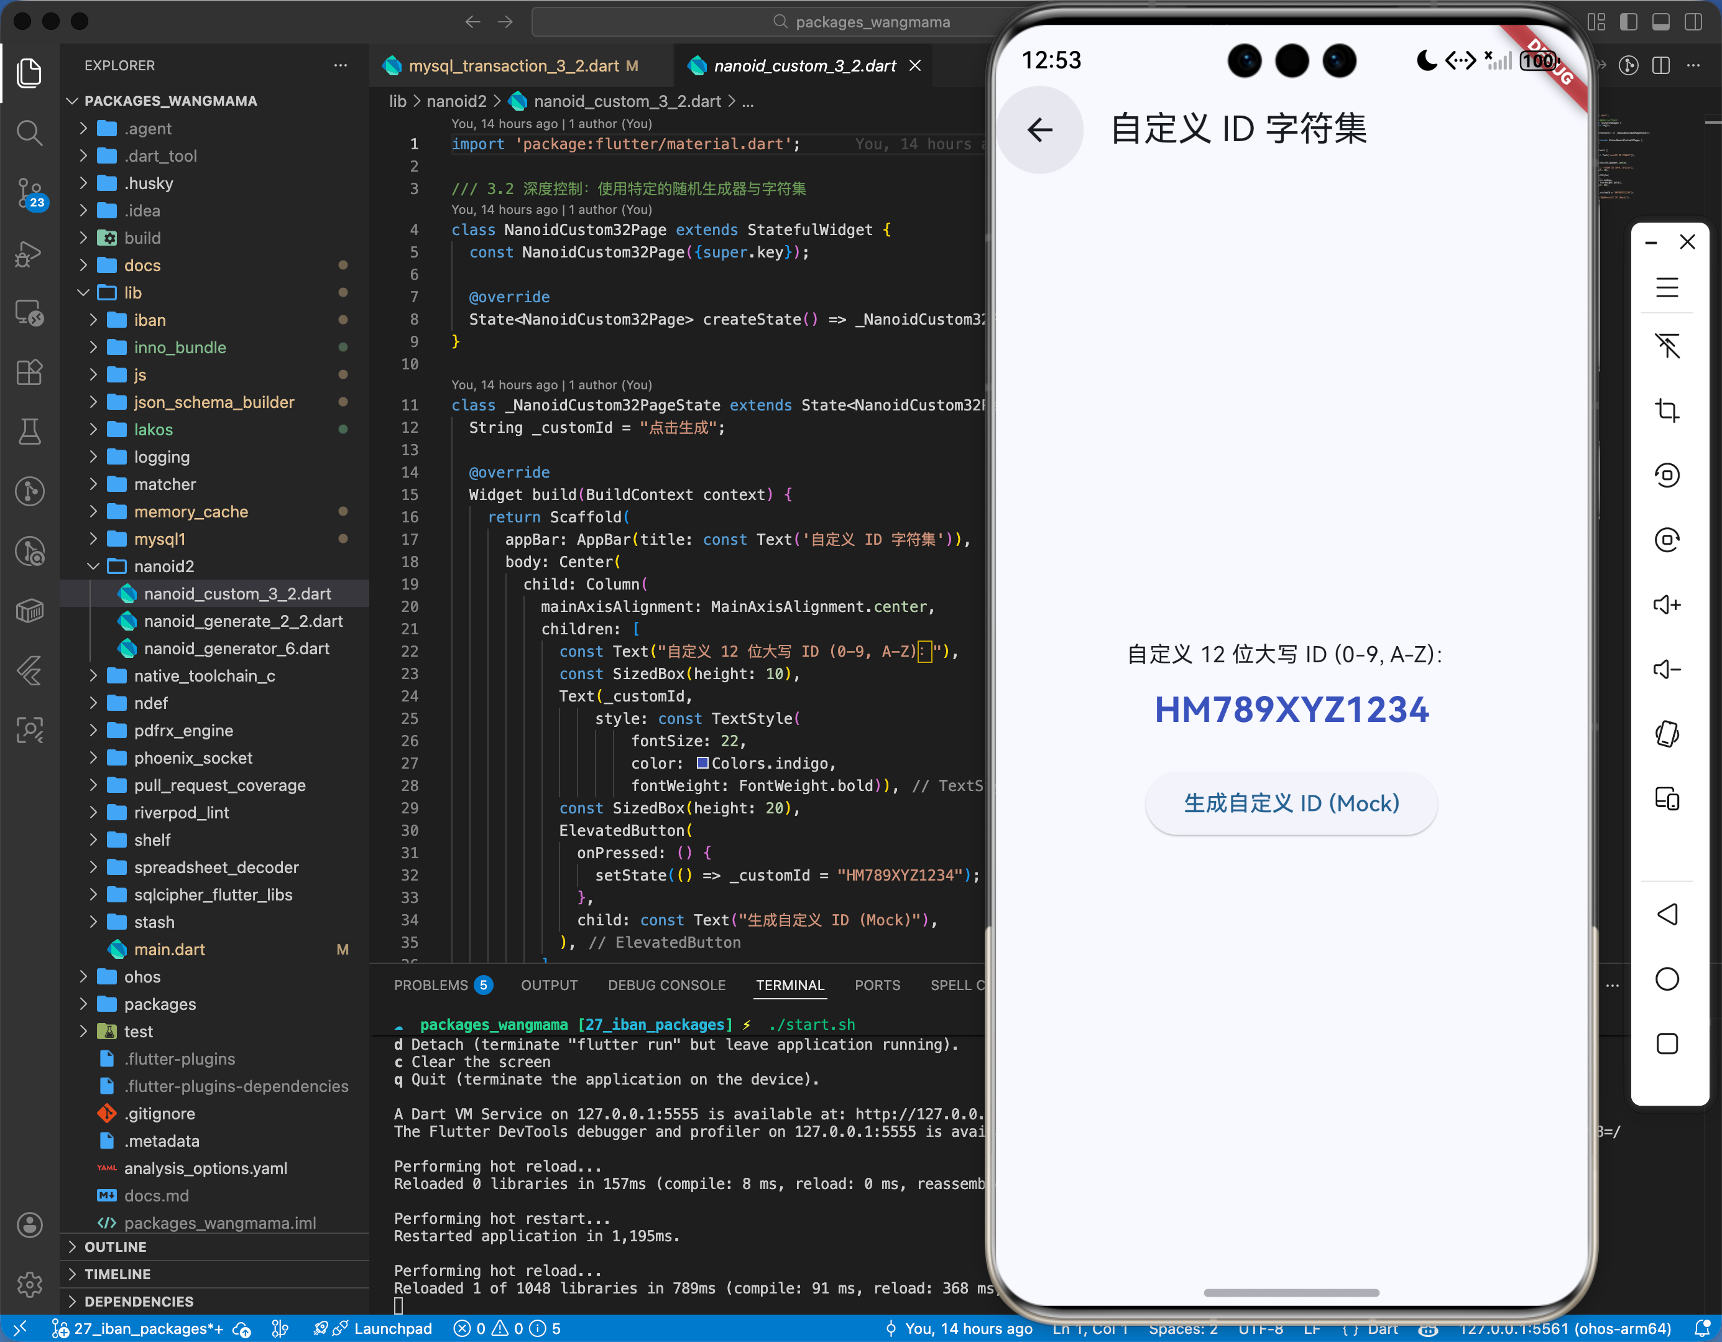Open the mysql_transaction_3_2.dart editor tab
The height and width of the screenshot is (1342, 1722).
coord(512,67)
